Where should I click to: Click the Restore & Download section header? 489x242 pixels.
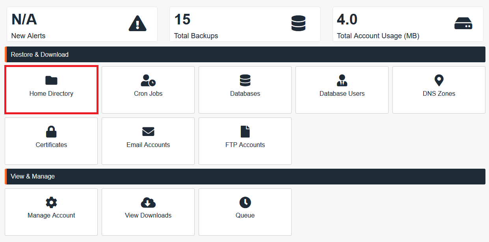click(x=40, y=54)
